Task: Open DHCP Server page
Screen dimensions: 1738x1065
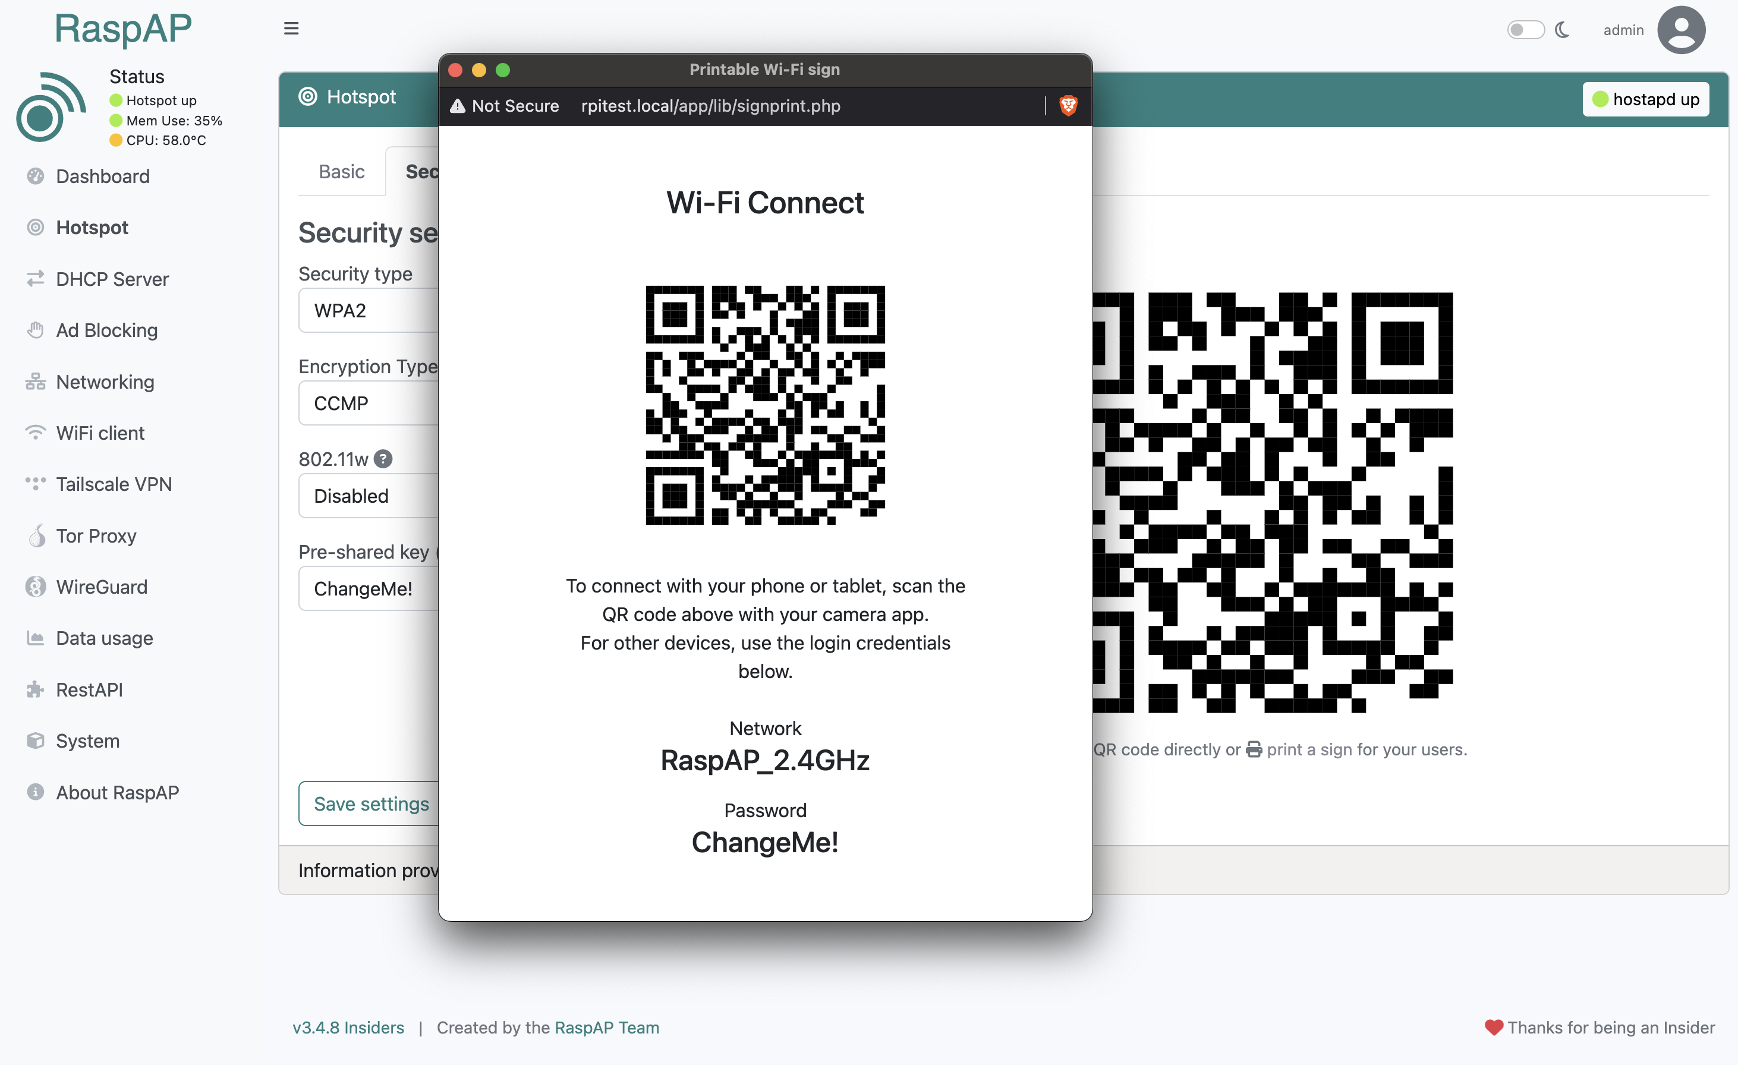Action: [112, 279]
